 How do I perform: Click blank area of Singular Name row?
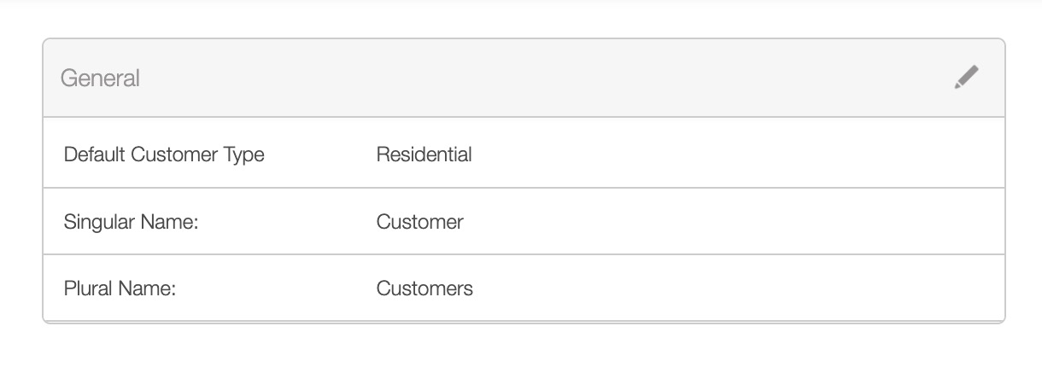coord(726,222)
